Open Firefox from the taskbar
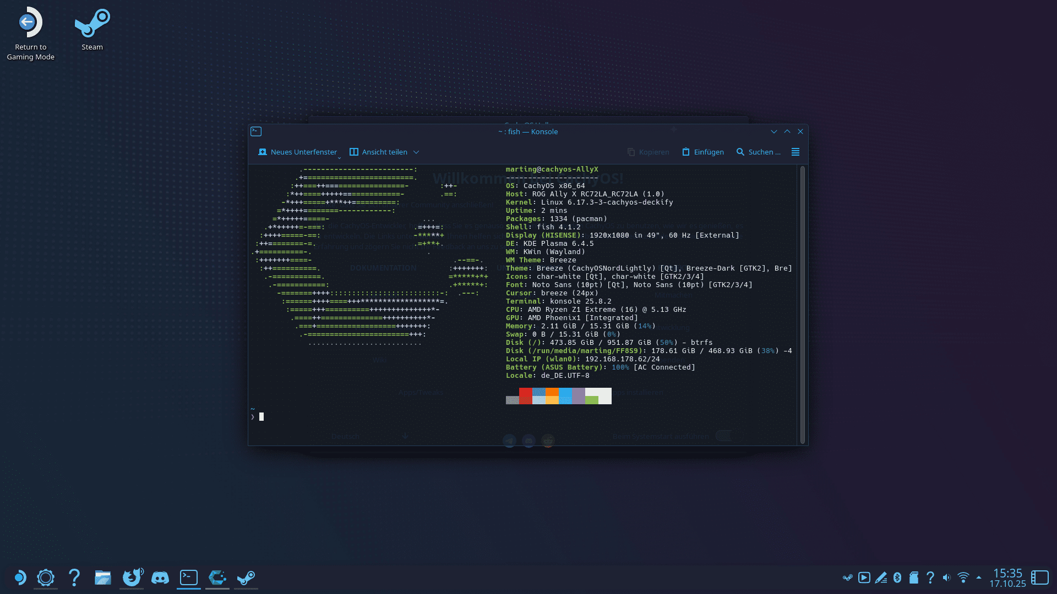Image resolution: width=1057 pixels, height=594 pixels. click(x=132, y=577)
